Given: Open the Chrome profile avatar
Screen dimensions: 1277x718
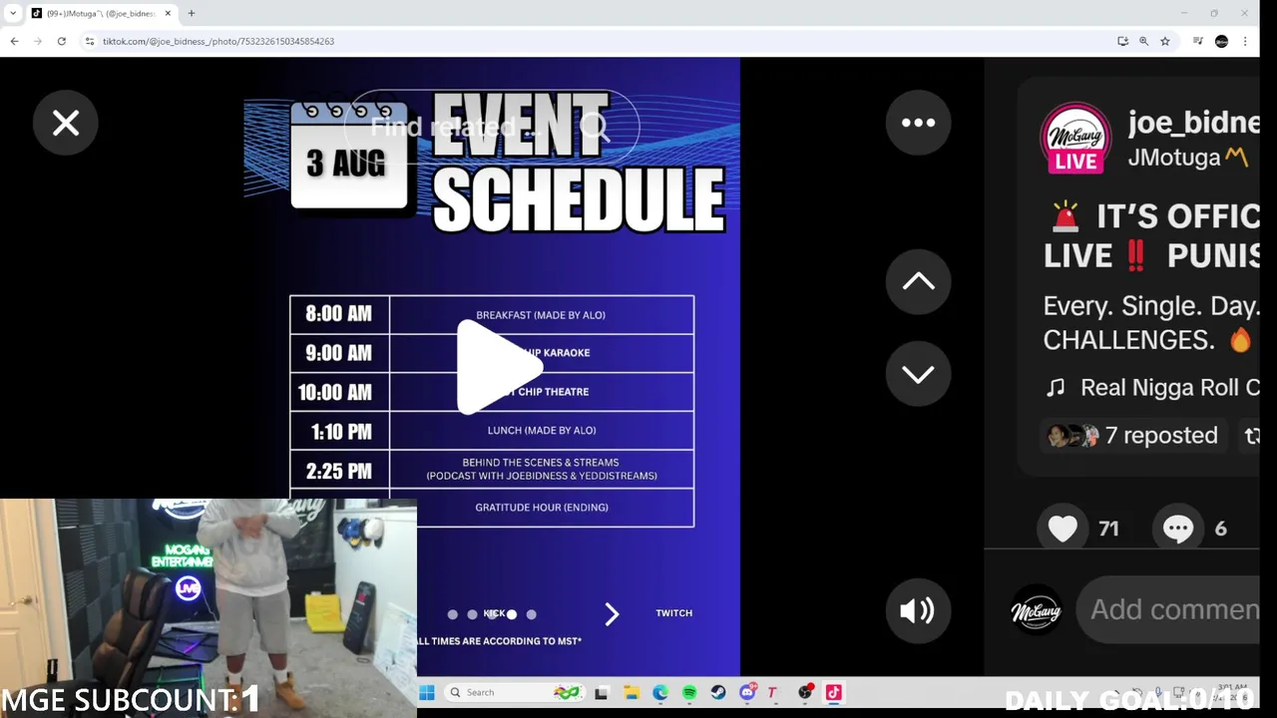Looking at the screenshot, I should pos(1221,41).
